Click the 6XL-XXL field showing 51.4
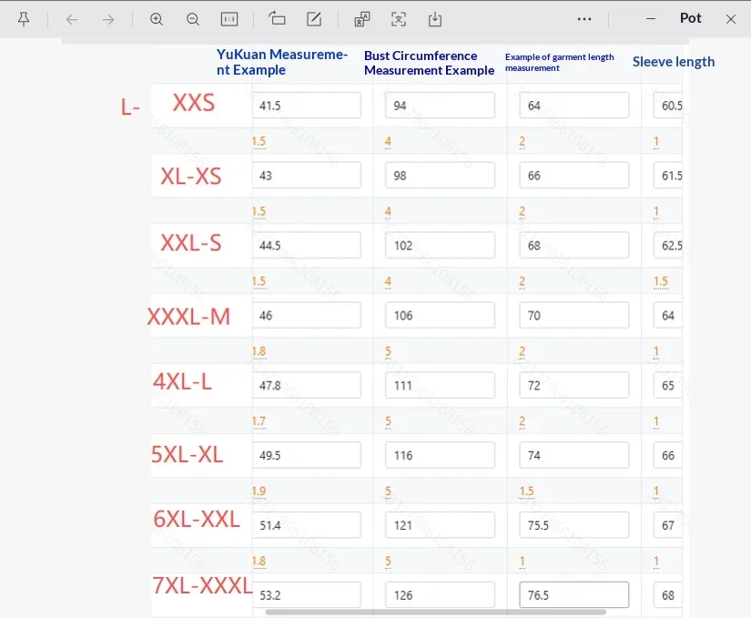 307,524
